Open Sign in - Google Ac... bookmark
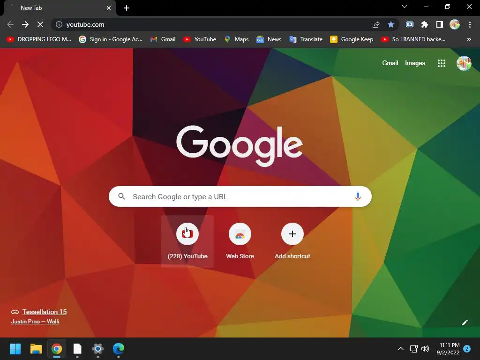The height and width of the screenshot is (360, 480). pos(111,39)
